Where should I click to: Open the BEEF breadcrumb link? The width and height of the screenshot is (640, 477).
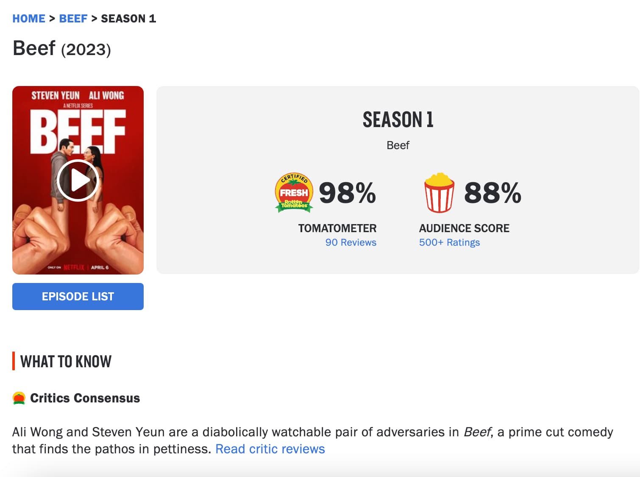click(x=73, y=19)
